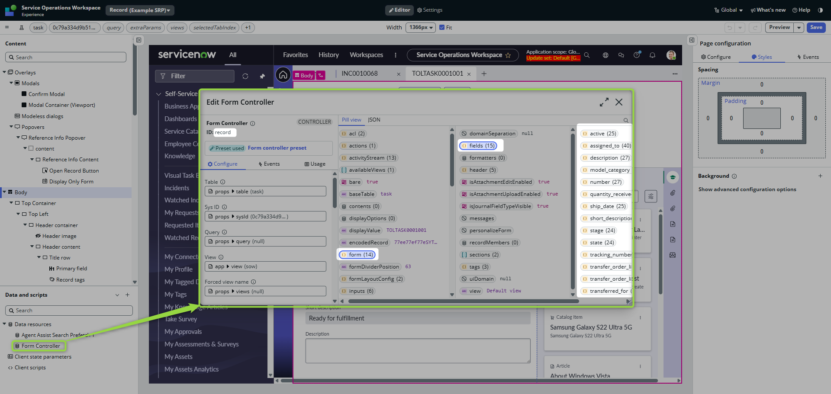Open the notifications bell icon
The width and height of the screenshot is (831, 394).
point(652,55)
